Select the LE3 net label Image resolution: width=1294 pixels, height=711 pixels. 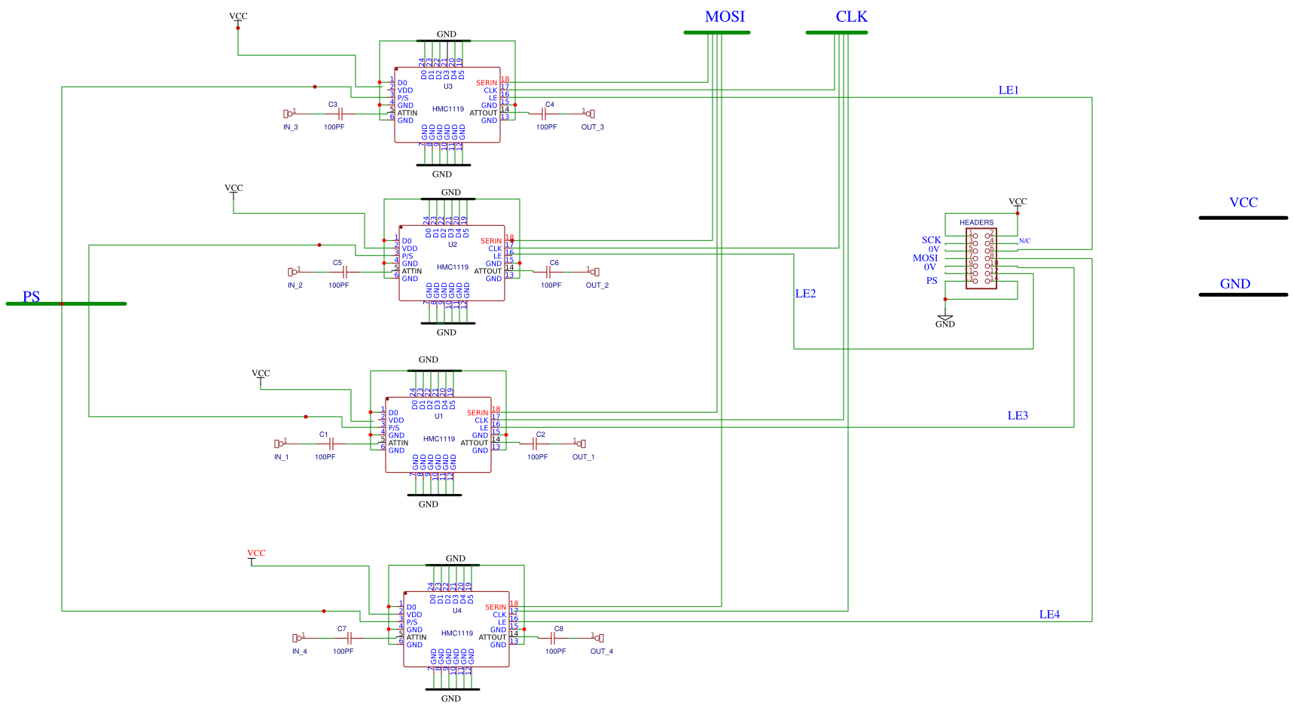pos(1018,416)
